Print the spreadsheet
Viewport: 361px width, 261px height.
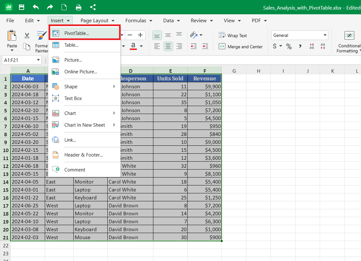pyautogui.click(x=78, y=7)
